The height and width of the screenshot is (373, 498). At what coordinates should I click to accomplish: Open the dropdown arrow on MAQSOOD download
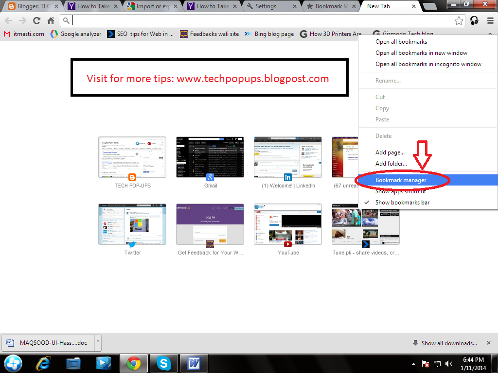(97, 342)
